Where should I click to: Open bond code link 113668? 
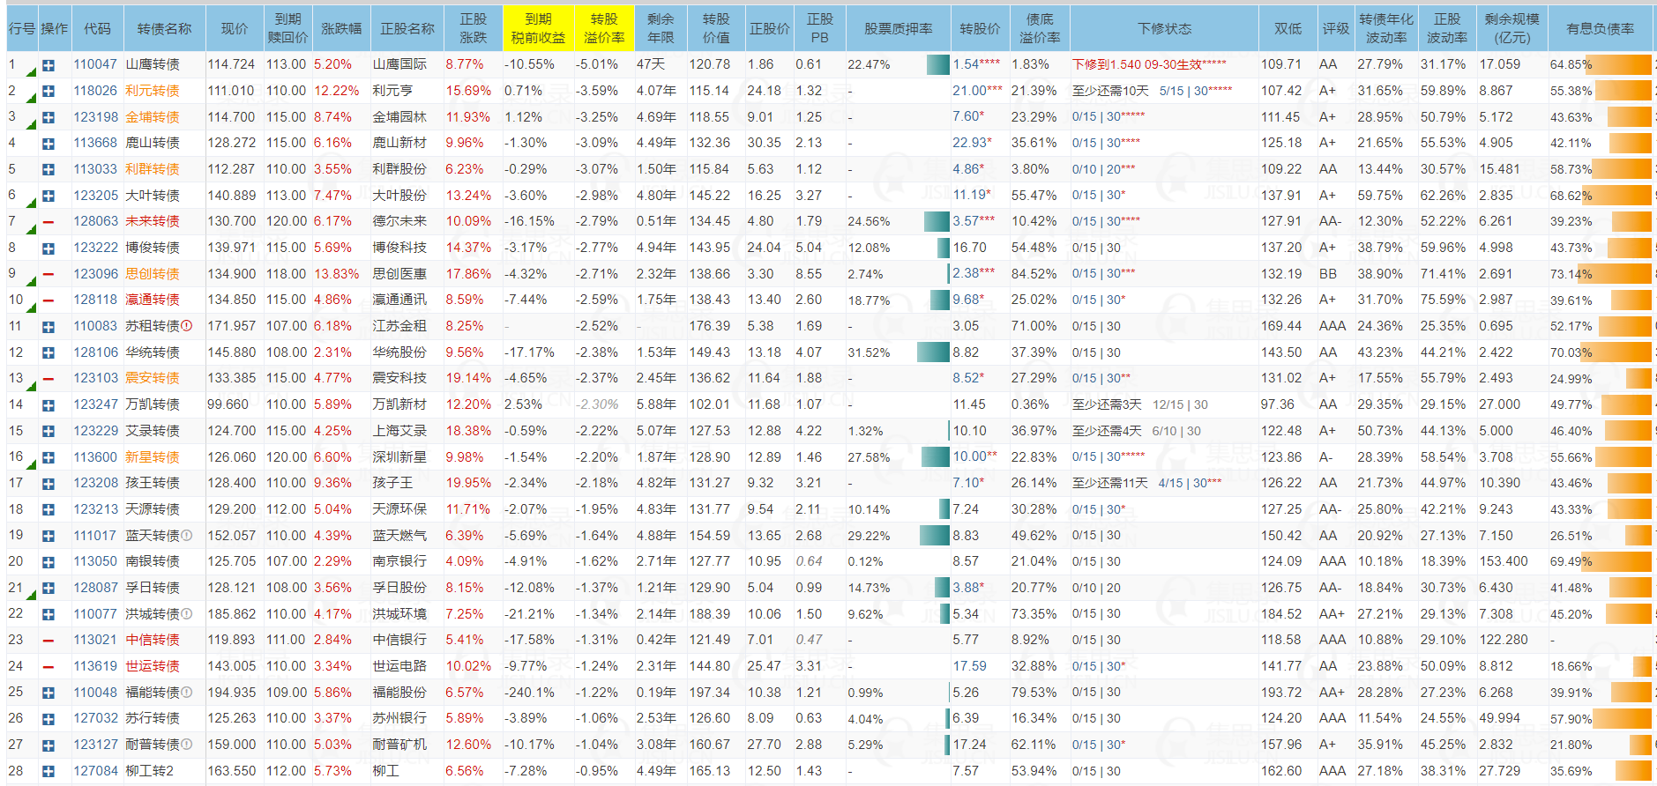coord(95,144)
